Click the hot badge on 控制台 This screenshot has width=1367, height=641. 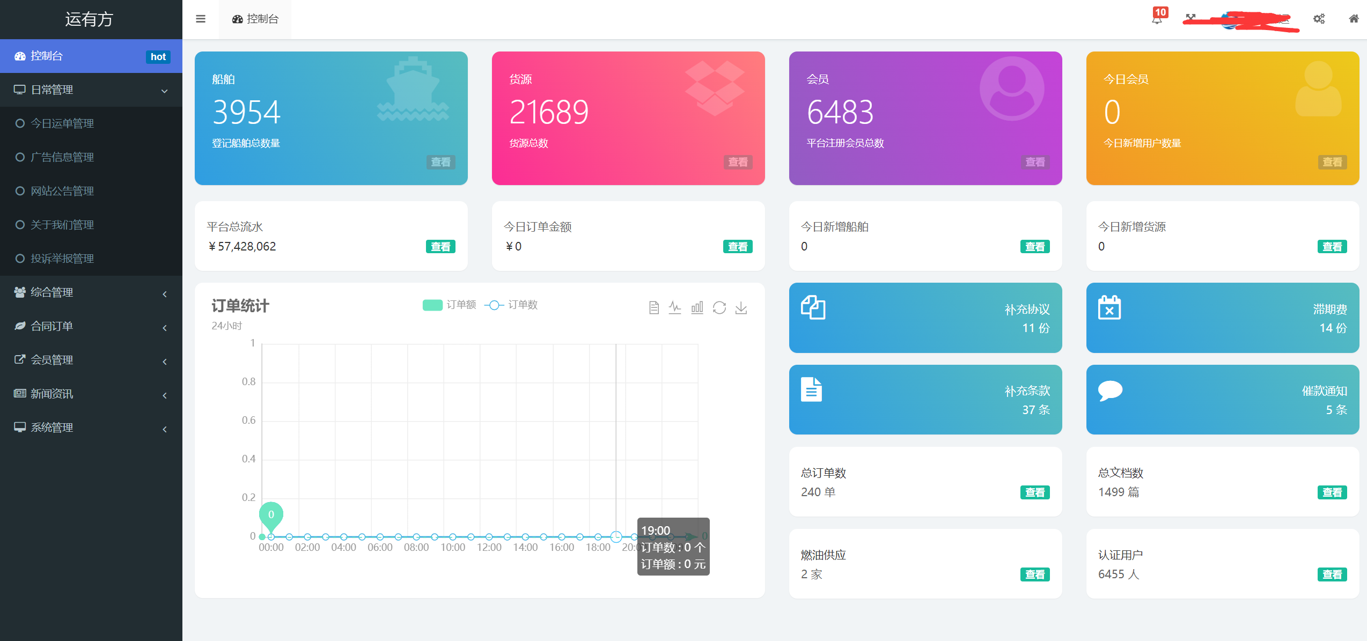click(x=158, y=57)
